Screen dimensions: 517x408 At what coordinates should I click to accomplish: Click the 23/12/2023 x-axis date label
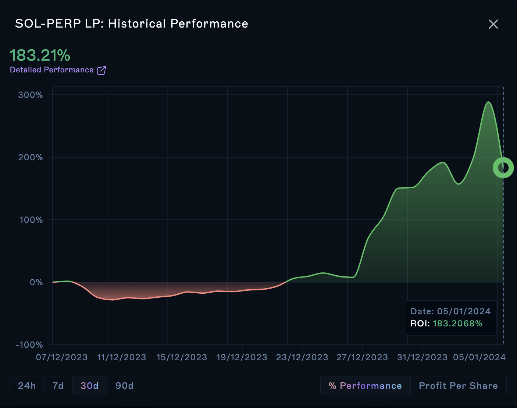pyautogui.click(x=302, y=357)
